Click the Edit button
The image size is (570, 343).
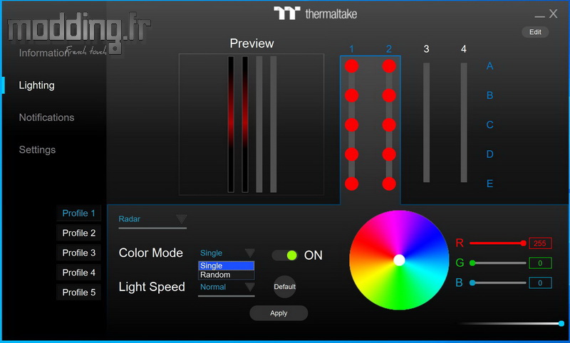tap(535, 32)
